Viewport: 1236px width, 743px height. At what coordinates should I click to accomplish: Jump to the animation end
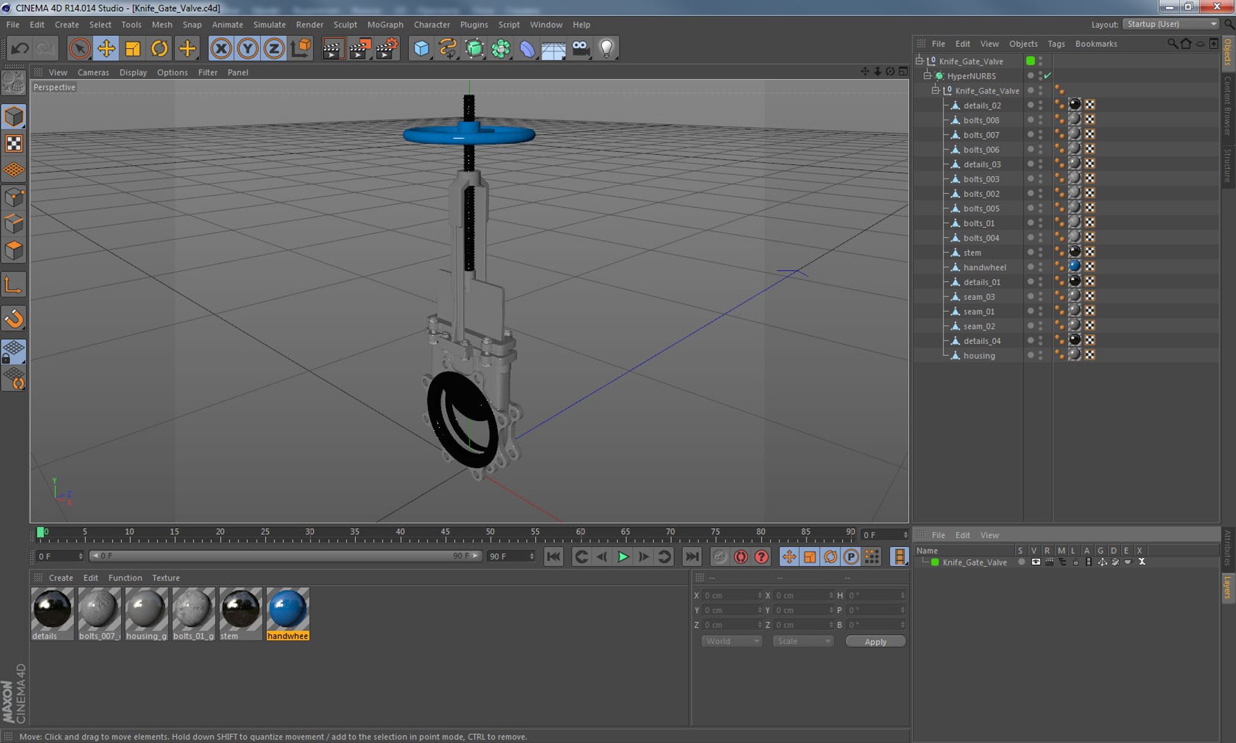(x=692, y=557)
